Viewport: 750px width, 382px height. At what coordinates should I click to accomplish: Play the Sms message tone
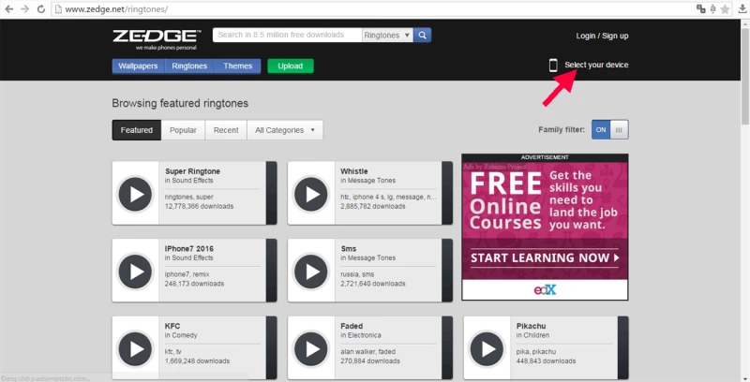tap(312, 271)
